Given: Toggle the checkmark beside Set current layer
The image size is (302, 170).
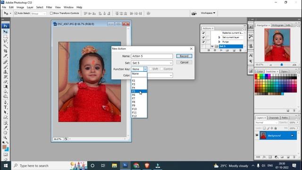Looking at the screenshot, I should point(203,37).
